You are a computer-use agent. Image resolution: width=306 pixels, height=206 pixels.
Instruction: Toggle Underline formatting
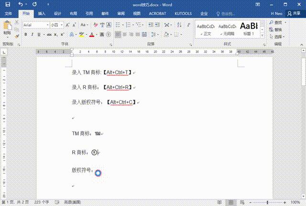coord(39,34)
